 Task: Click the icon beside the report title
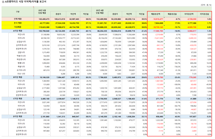click(x=3, y=2)
